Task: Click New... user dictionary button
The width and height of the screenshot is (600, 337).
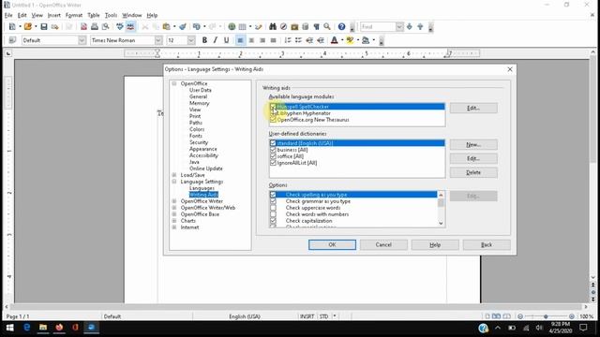Action: pyautogui.click(x=473, y=145)
